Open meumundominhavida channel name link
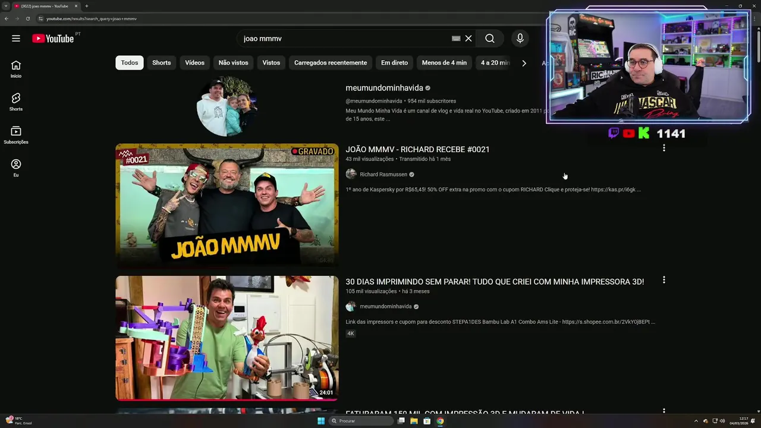Screen dimensions: 761x428 [384, 88]
